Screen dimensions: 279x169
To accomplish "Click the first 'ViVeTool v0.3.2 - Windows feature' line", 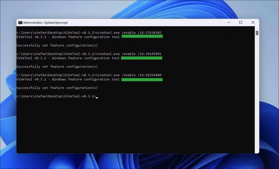I will [68, 37].
